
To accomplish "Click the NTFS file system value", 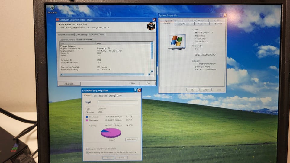I will click(x=100, y=112).
